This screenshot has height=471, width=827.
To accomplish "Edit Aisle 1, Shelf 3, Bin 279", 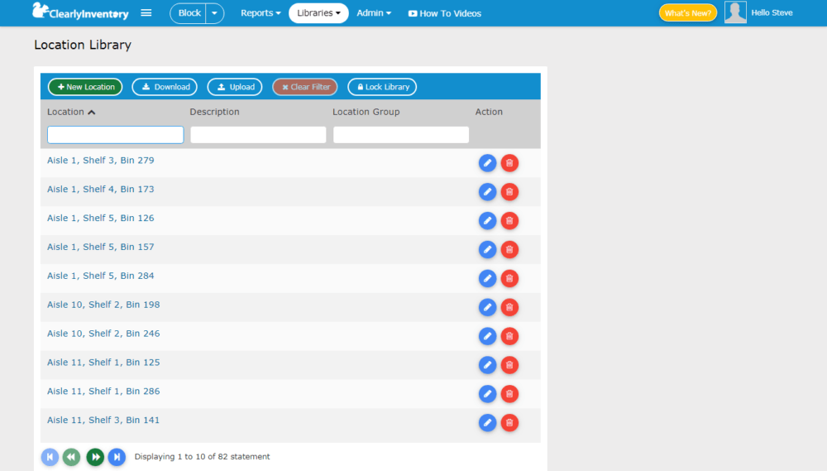I will pos(487,163).
